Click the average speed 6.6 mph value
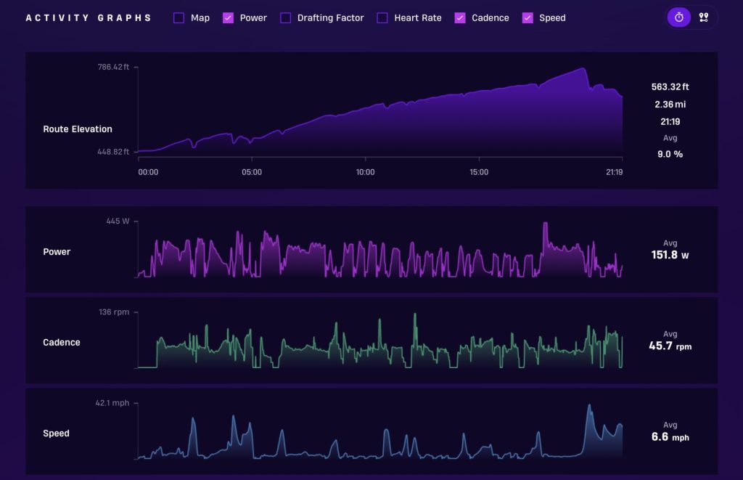Screen dimensions: 743x480 (x=670, y=437)
